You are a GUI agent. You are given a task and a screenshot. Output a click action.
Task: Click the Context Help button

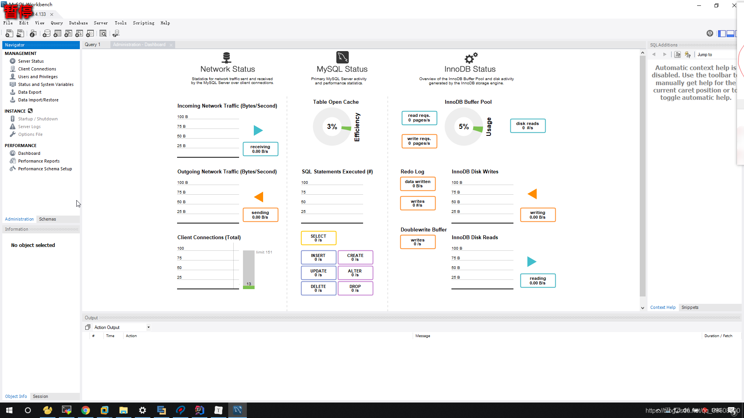pos(663,307)
